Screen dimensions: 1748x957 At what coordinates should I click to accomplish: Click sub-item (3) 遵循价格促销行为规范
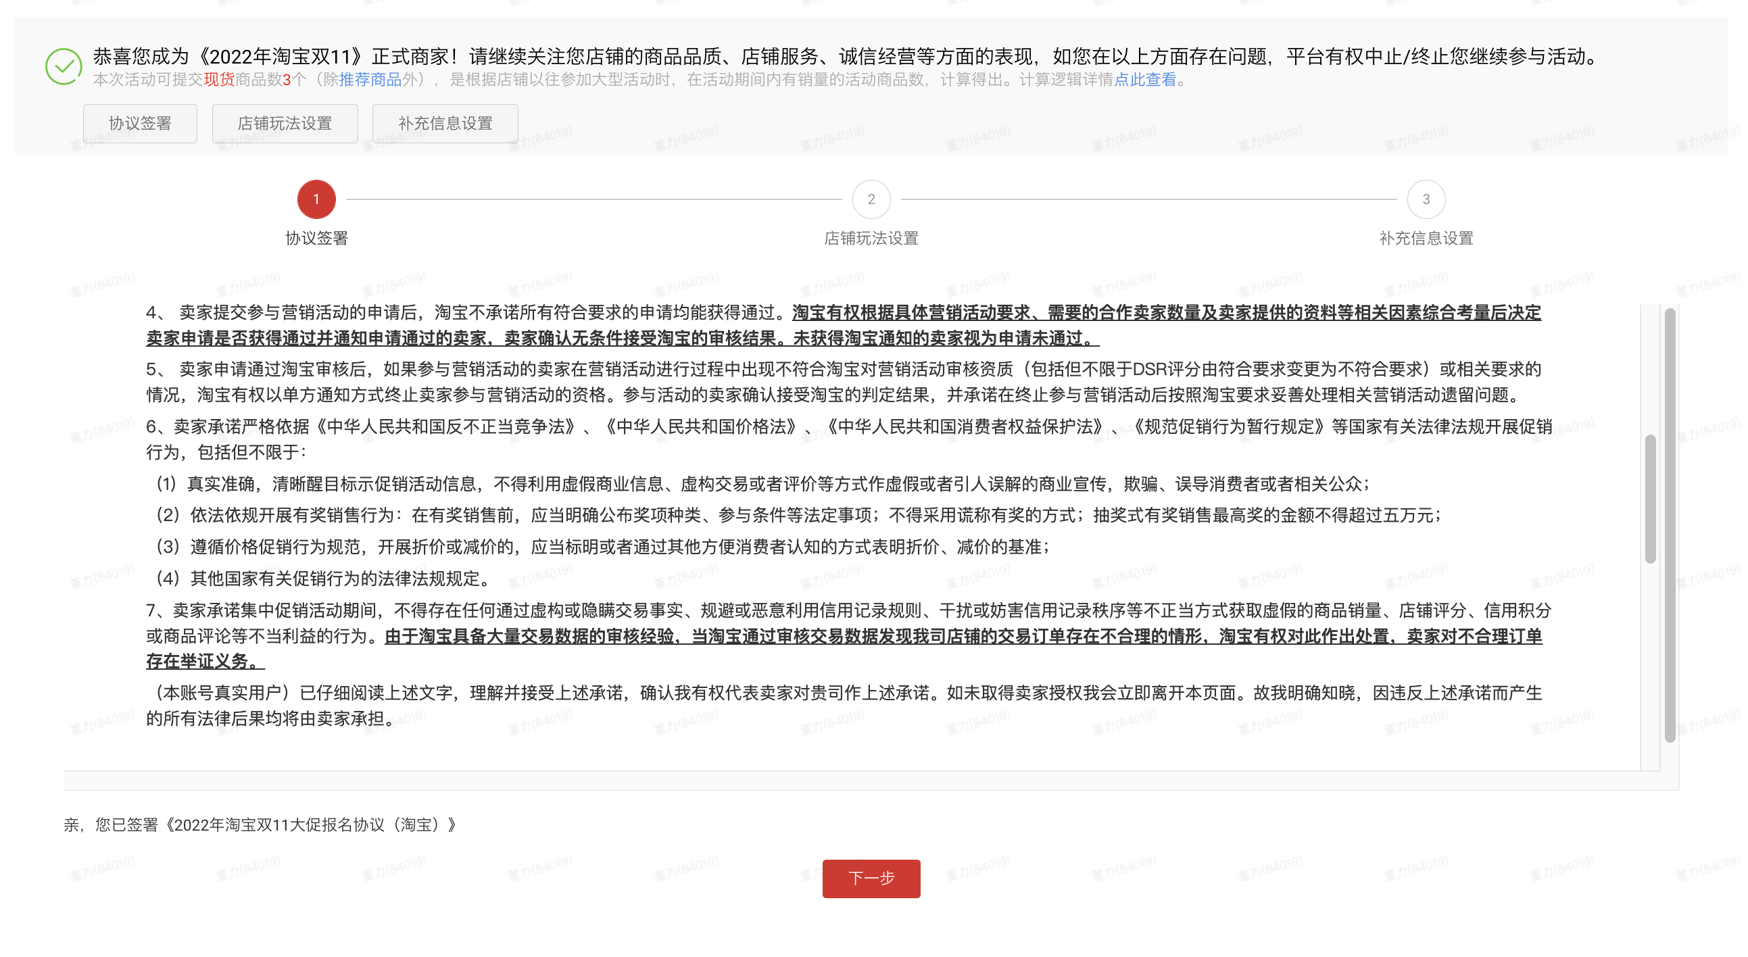[x=602, y=547]
